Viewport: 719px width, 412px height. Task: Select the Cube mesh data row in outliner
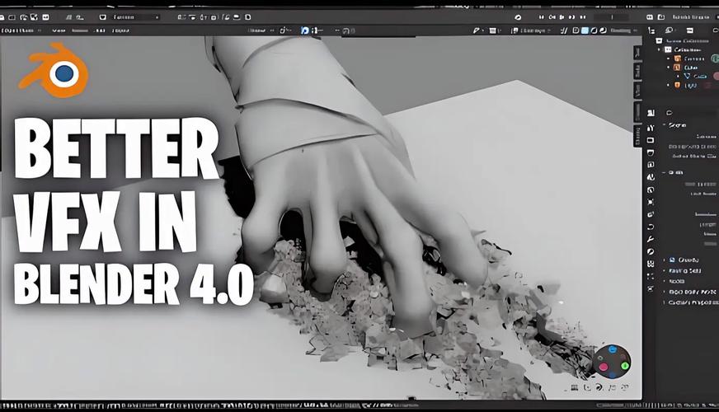click(x=699, y=76)
